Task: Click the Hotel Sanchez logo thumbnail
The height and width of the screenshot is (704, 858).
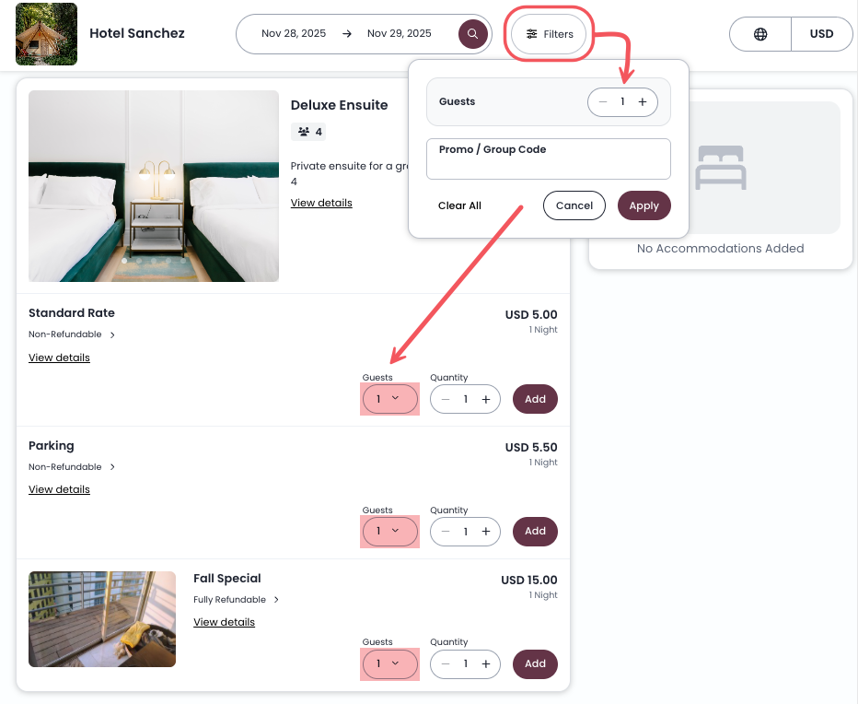Action: click(x=46, y=34)
